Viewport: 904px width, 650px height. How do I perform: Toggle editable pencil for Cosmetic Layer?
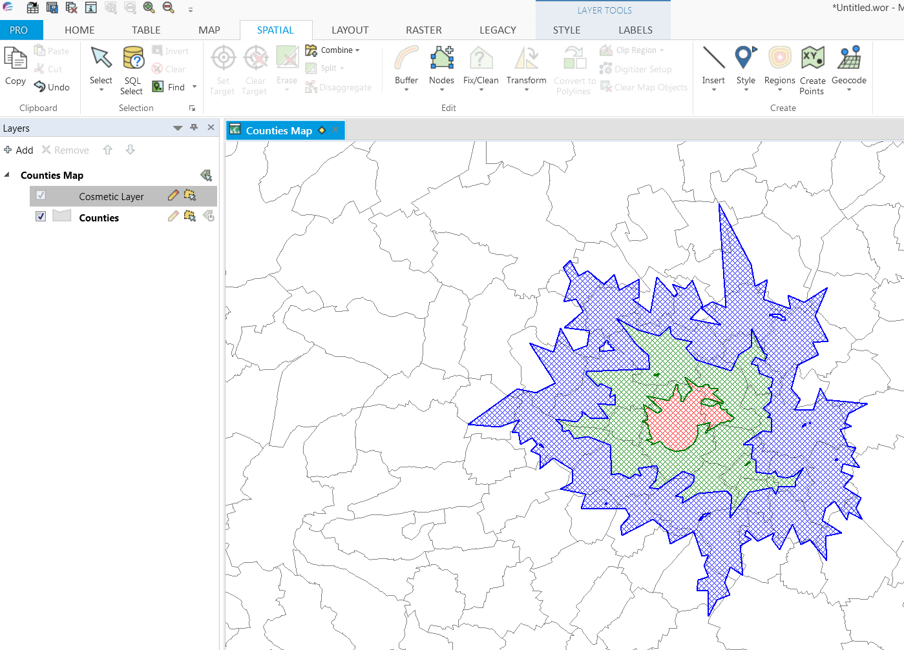[x=173, y=195]
